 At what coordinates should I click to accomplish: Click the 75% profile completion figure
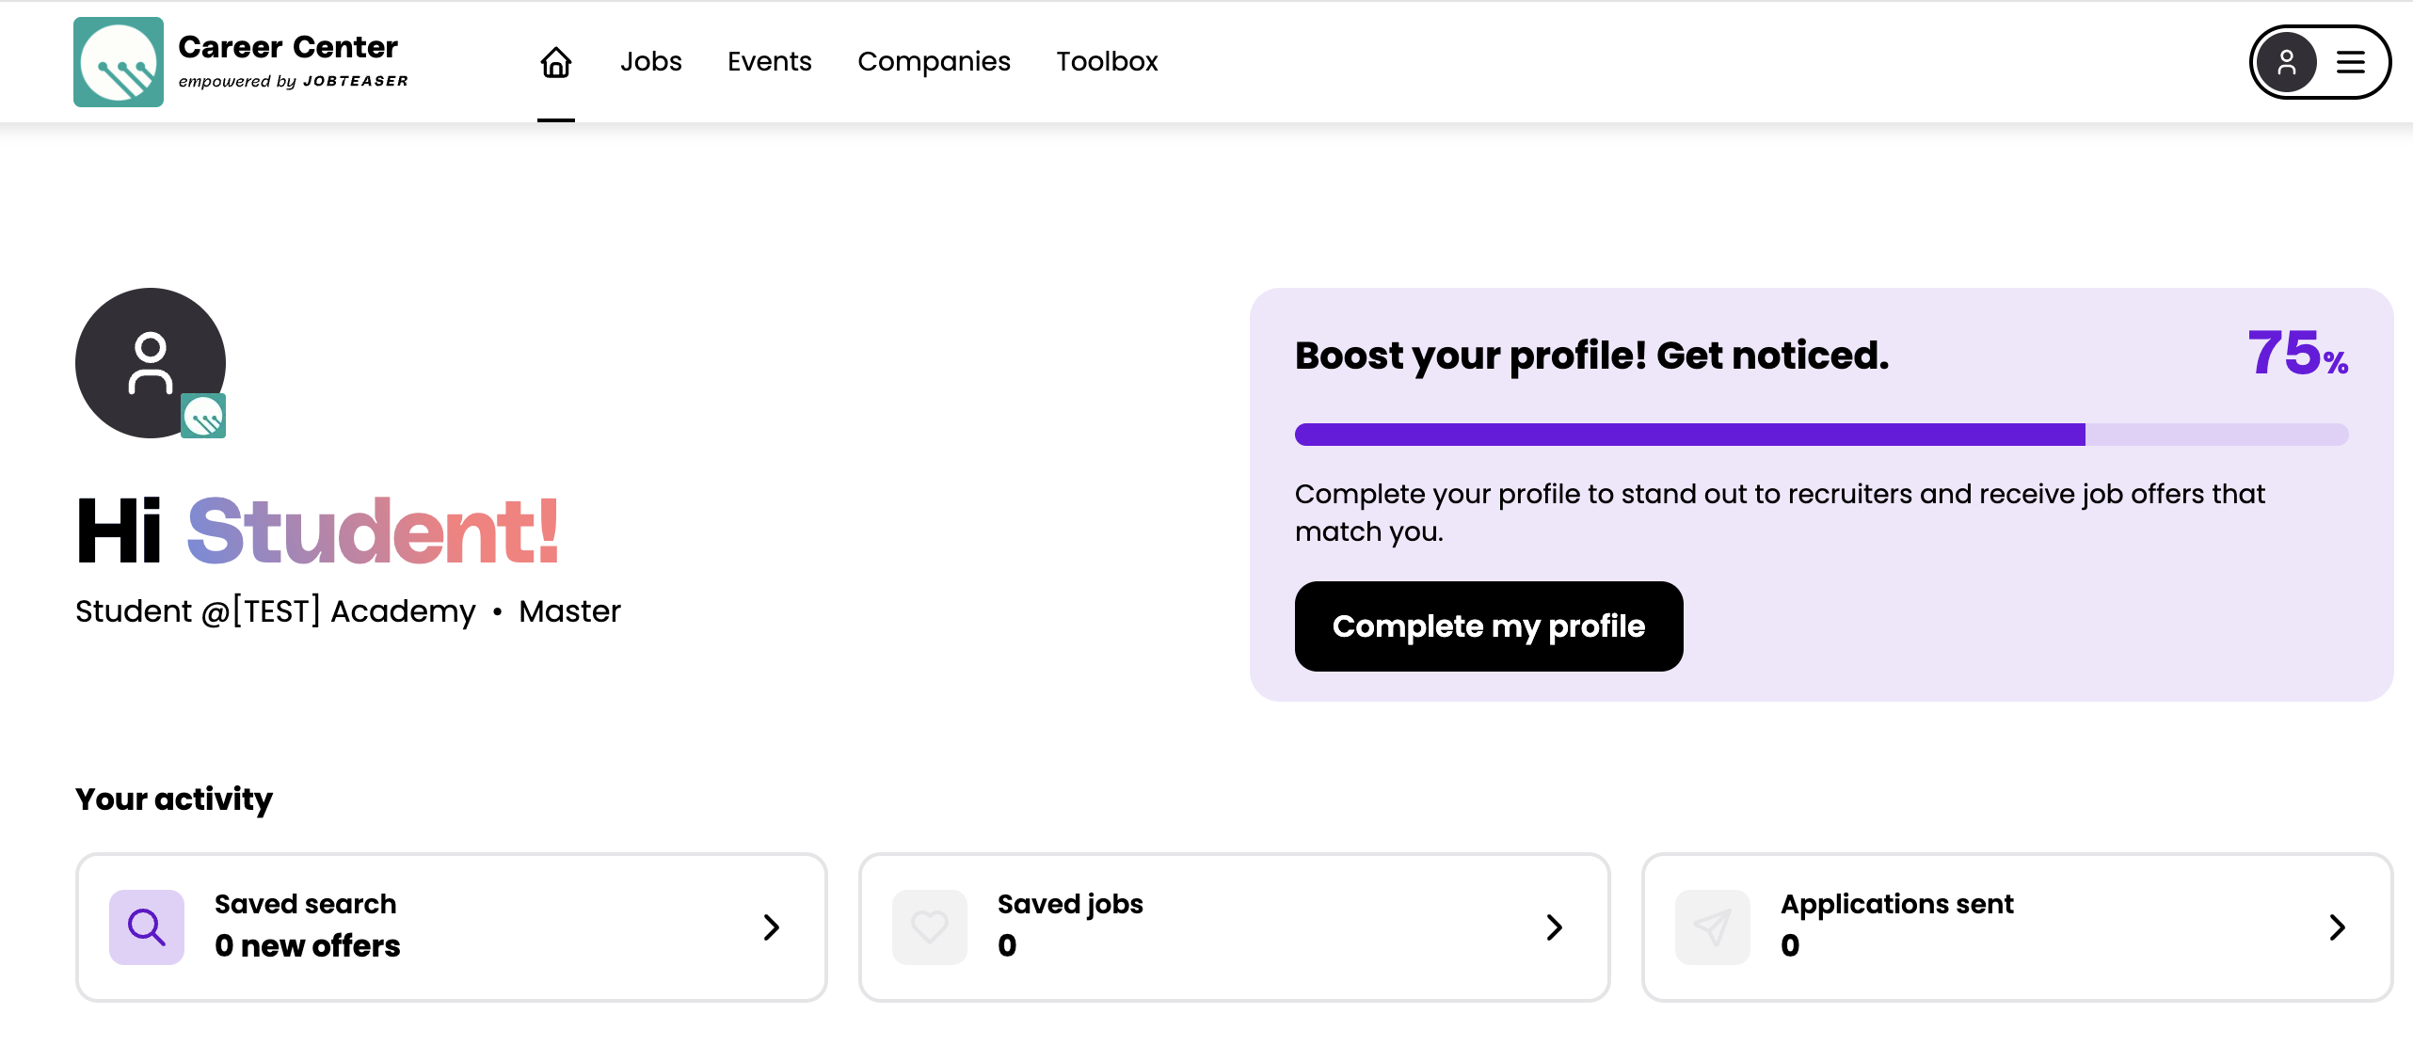pyautogui.click(x=2296, y=354)
